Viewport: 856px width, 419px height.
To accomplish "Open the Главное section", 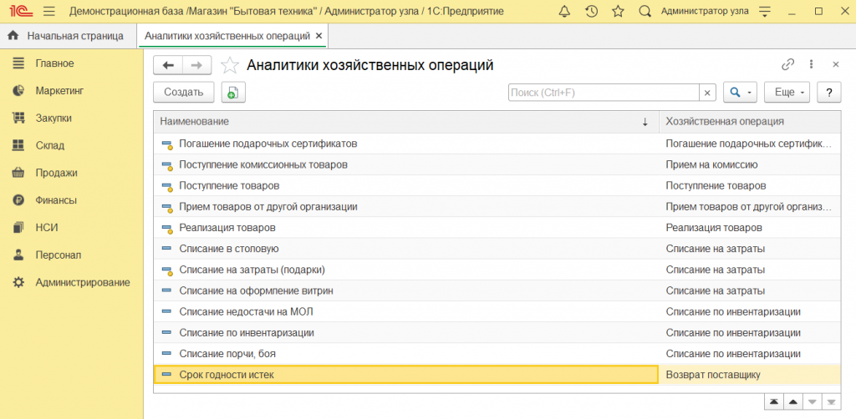I will coord(54,63).
